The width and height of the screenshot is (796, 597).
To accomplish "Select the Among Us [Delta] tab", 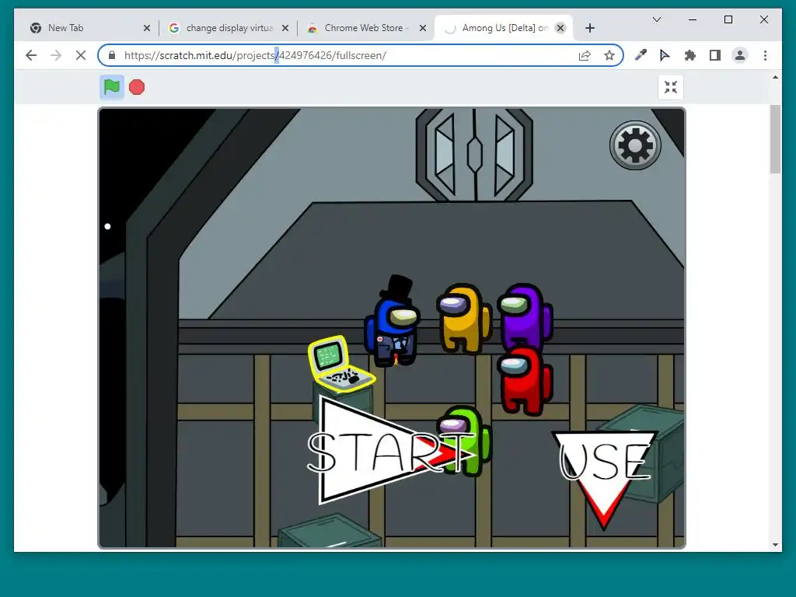I will 504,28.
